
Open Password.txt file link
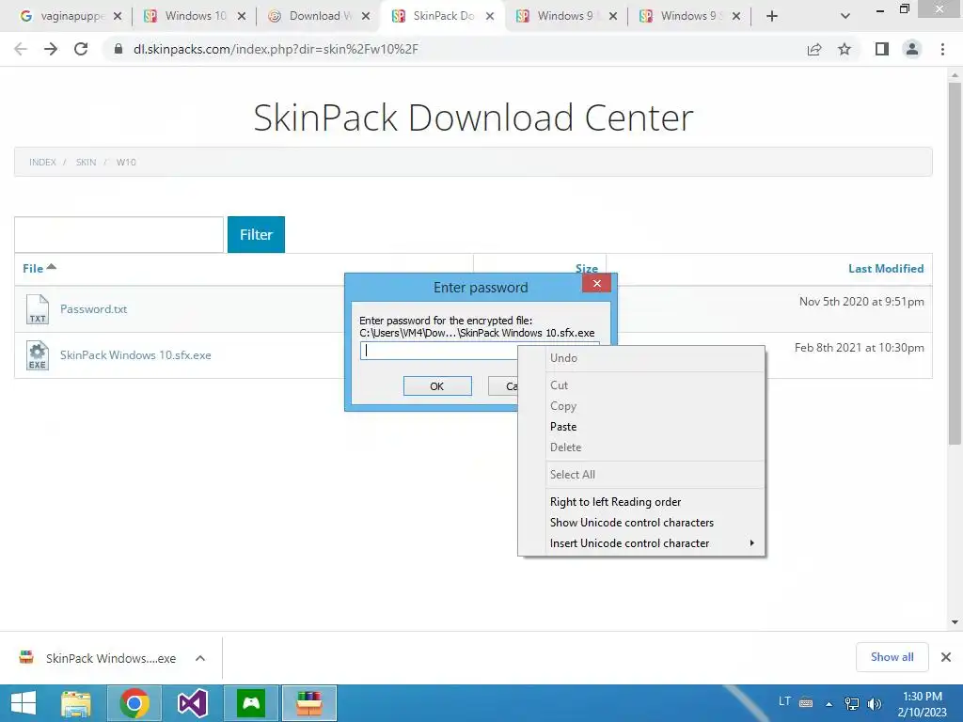[93, 308]
